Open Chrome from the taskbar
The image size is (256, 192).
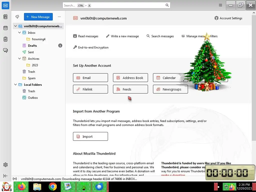[x=53, y=186]
